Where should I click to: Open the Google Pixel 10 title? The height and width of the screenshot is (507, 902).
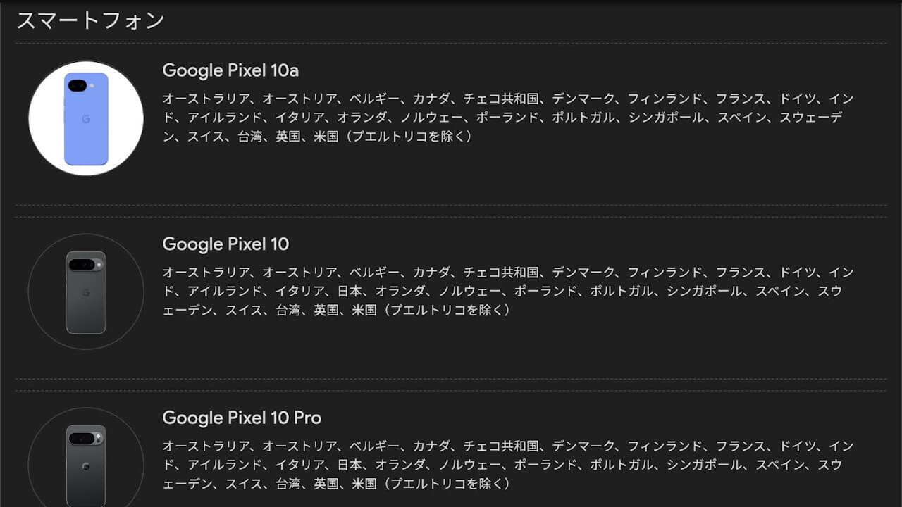[225, 244]
